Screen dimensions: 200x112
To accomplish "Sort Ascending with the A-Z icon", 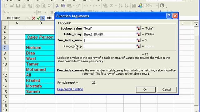I will [120, 6].
